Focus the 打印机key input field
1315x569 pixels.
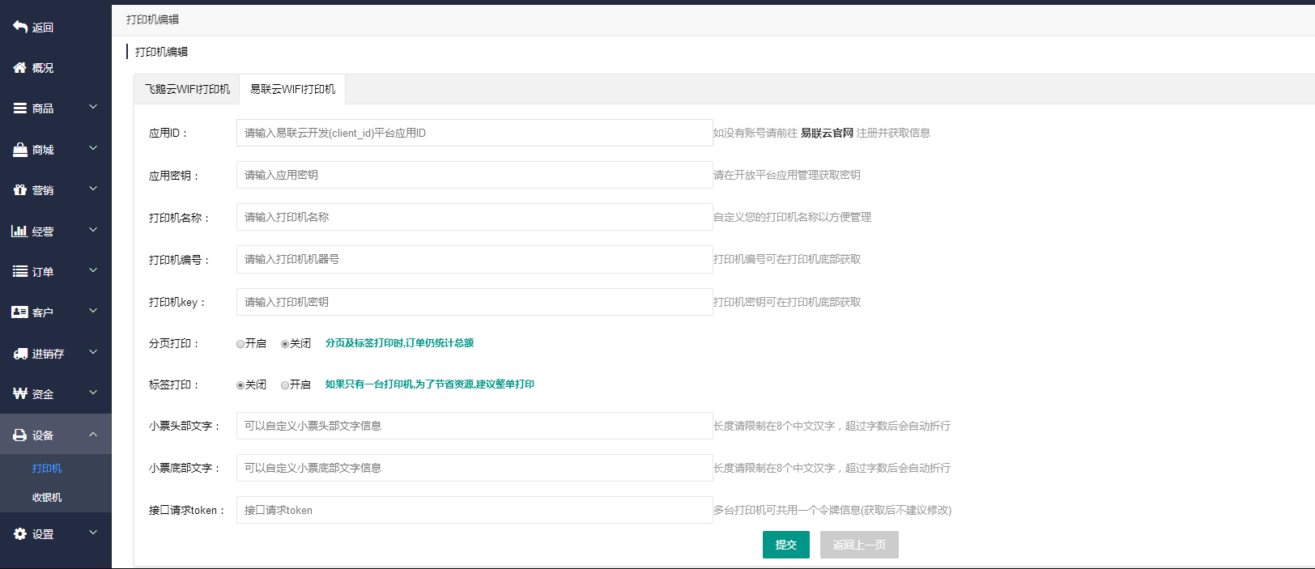pos(475,302)
